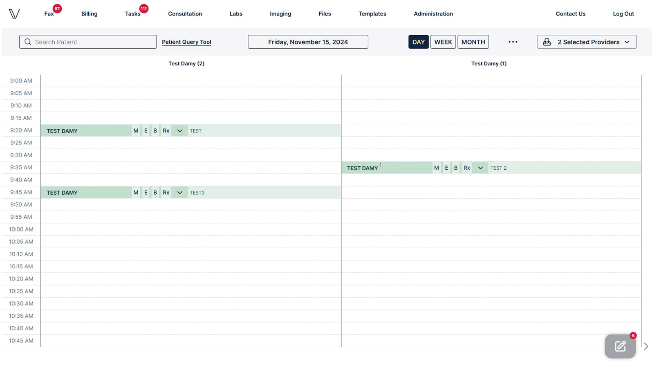Click B icon on 9:45 AM appointment
The height and width of the screenshot is (368, 652).
(x=155, y=193)
